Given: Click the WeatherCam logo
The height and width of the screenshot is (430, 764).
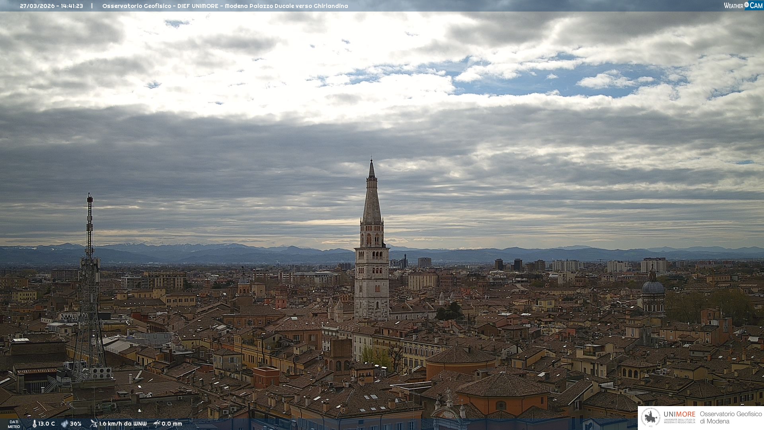Looking at the screenshot, I should (743, 6).
